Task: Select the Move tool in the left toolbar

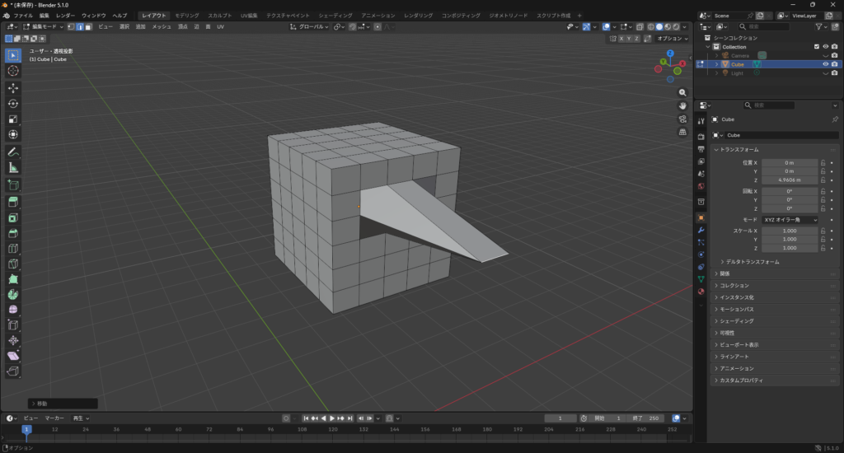Action: (x=13, y=88)
